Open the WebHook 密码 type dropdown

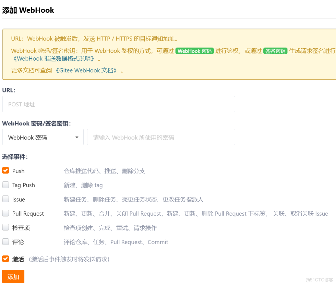pyautogui.click(x=43, y=137)
